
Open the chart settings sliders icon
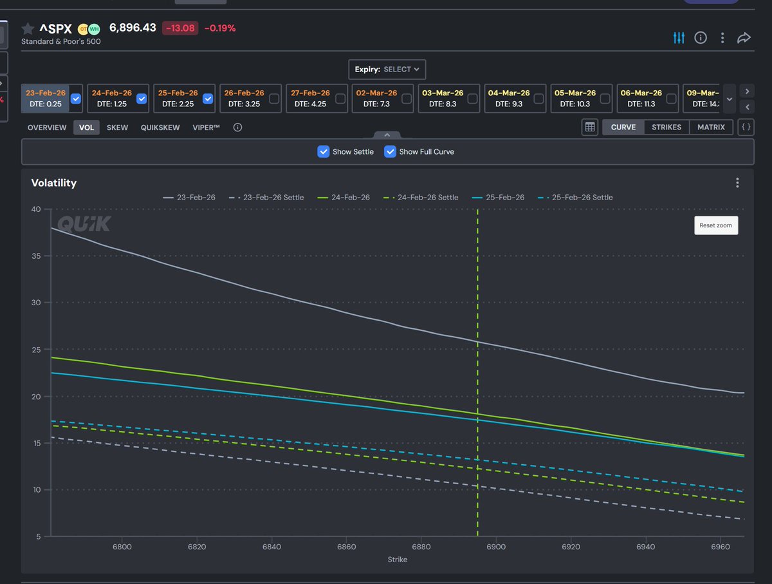click(x=679, y=38)
